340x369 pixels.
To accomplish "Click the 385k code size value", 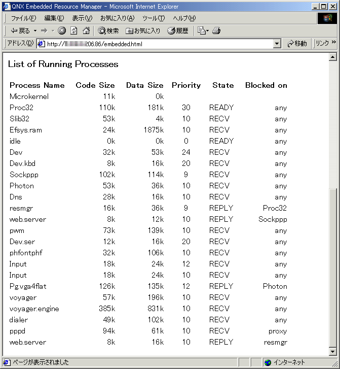I will tap(107, 309).
